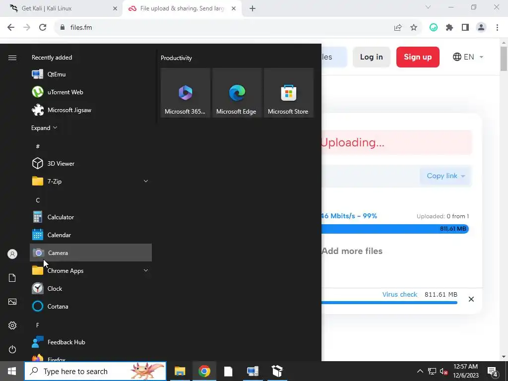Open the Clock app
Screen dimensions: 508x381
[91, 288]
